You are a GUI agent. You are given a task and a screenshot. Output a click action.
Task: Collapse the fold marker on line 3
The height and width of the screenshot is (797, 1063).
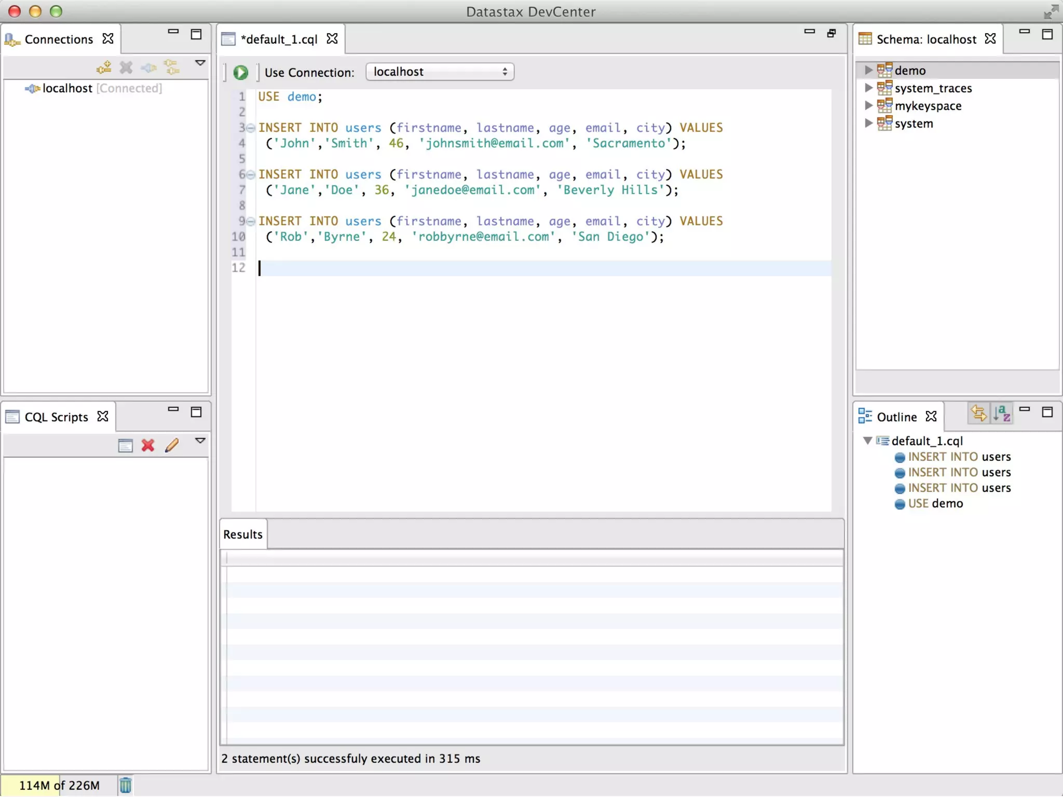click(251, 128)
